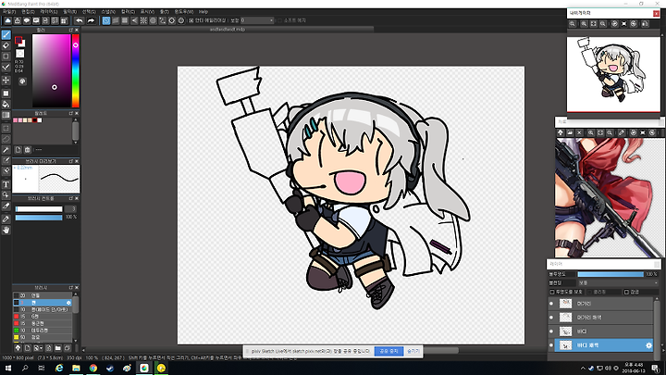Undock the brush panel with float icon
666x375 pixels.
coord(71,288)
